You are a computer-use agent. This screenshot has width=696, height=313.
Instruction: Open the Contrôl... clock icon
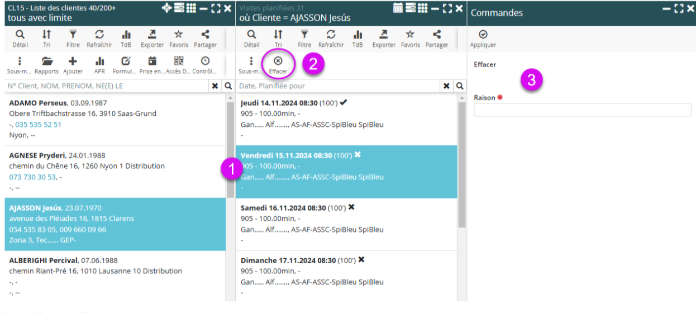(x=205, y=65)
